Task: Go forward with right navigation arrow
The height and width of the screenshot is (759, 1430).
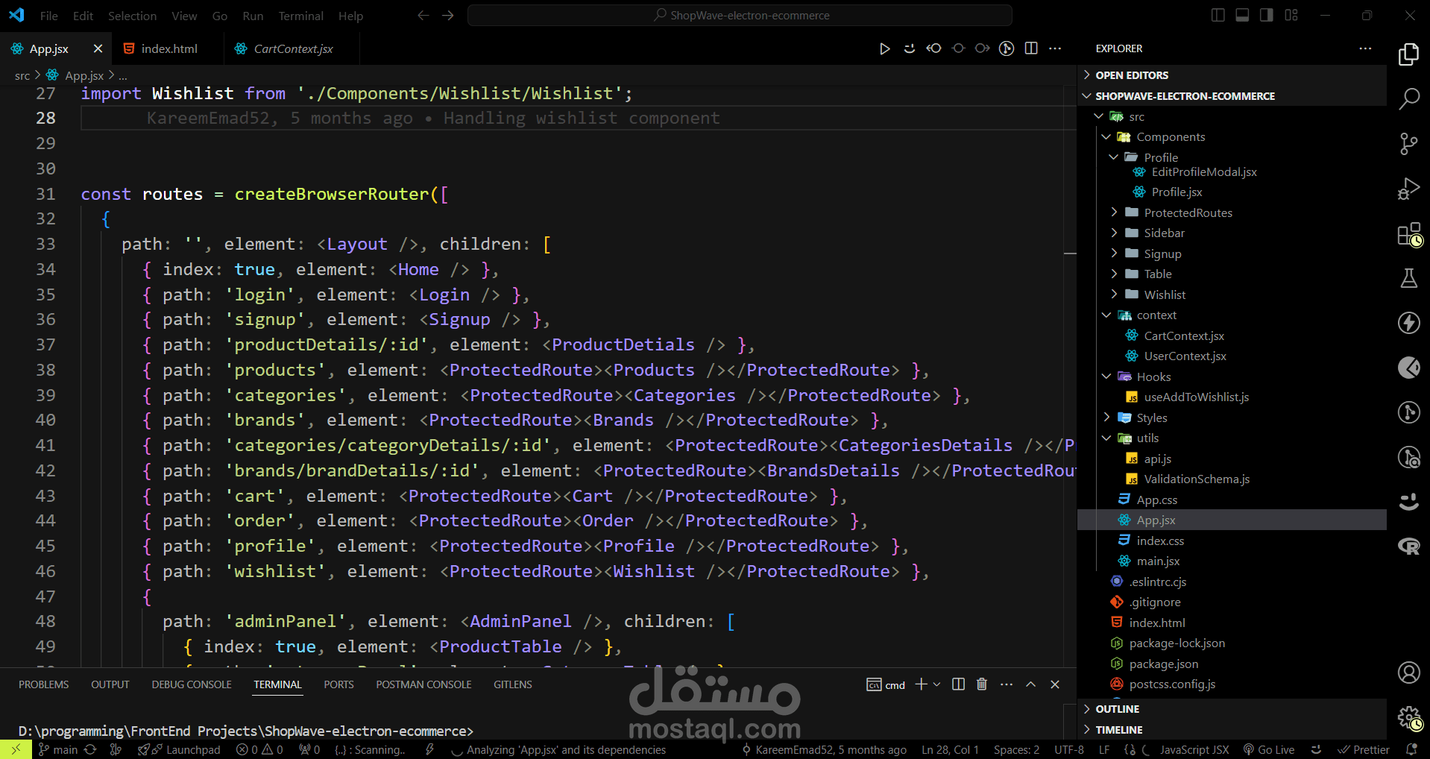Action: pyautogui.click(x=448, y=16)
